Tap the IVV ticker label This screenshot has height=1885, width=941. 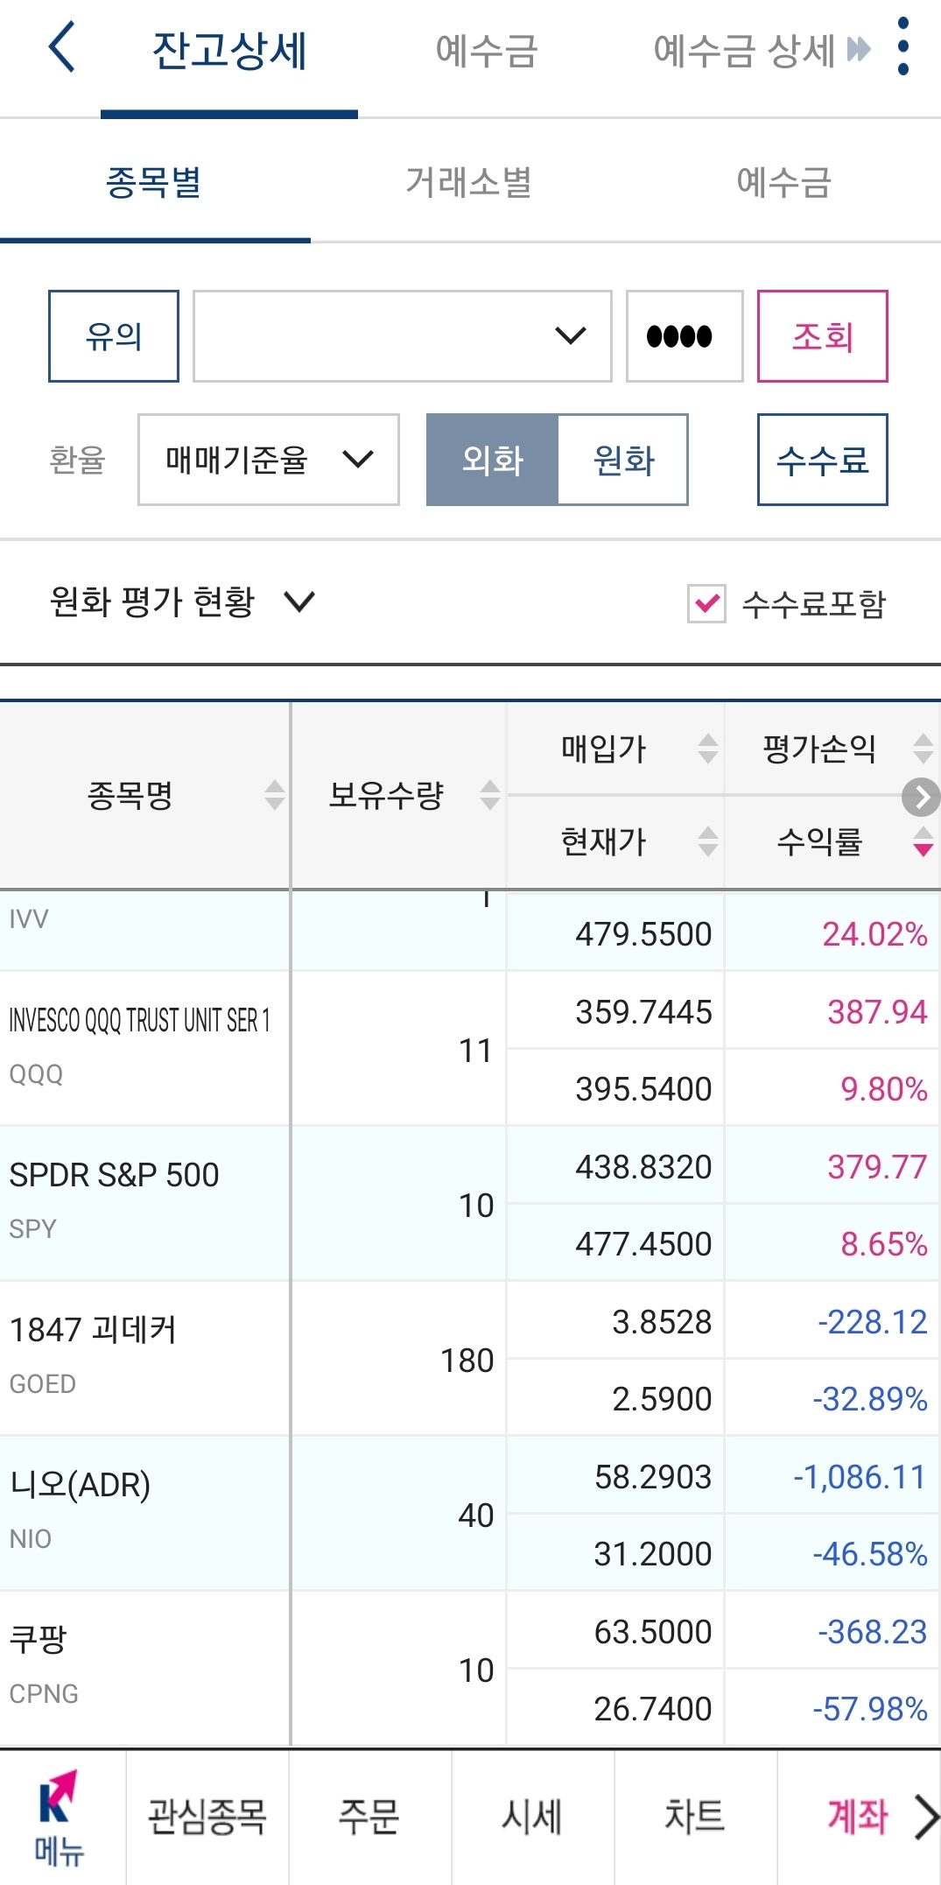pyautogui.click(x=29, y=919)
